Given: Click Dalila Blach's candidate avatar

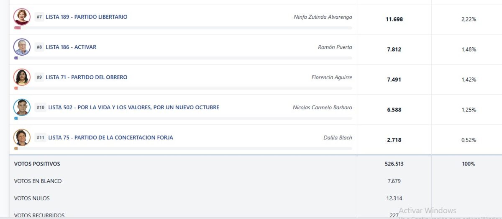Looking at the screenshot, I should pos(22,137).
